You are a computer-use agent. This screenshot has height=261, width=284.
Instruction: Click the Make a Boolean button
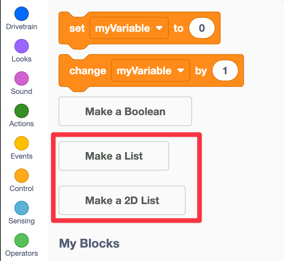(125, 112)
